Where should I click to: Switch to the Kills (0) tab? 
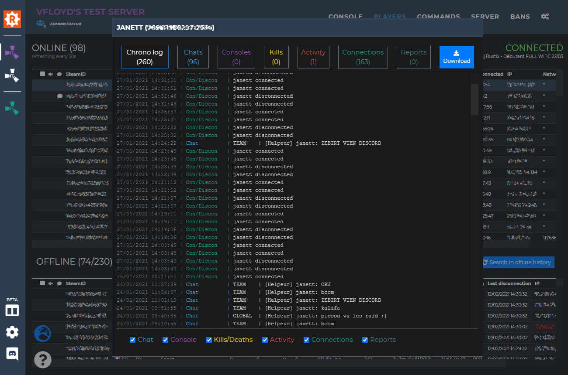(x=276, y=57)
